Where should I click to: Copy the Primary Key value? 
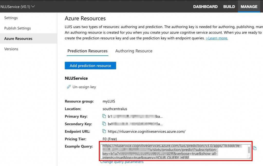click(104, 116)
